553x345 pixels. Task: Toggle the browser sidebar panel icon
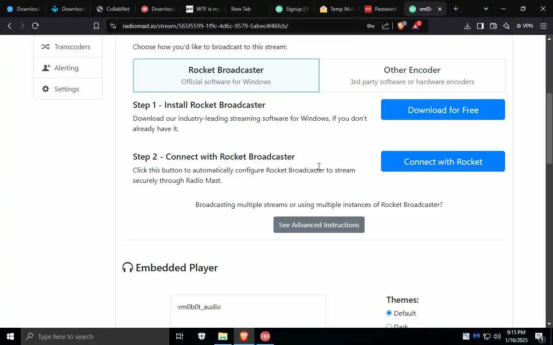(x=480, y=26)
